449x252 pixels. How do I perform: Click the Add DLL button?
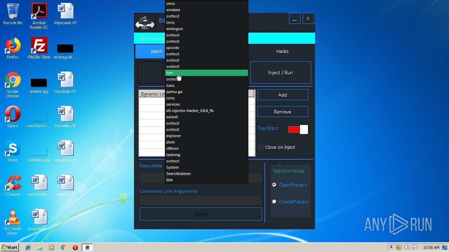click(x=283, y=95)
